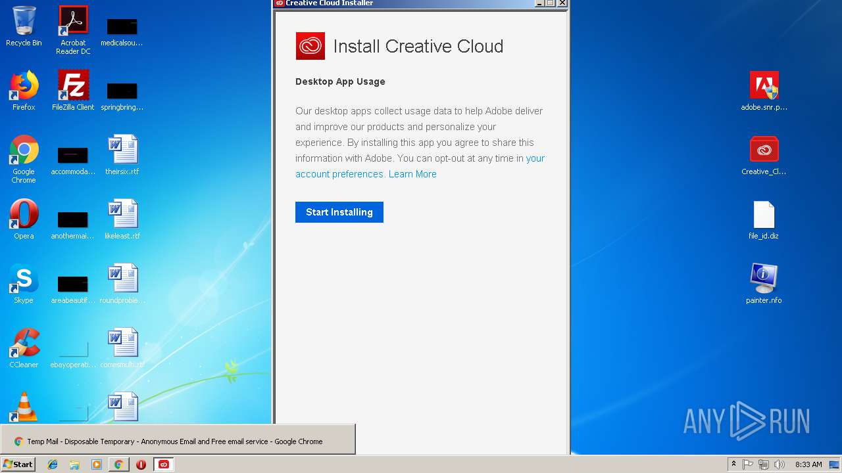The height and width of the screenshot is (473, 842).
Task: Switch to Google Chrome in taskbar
Action: [118, 464]
